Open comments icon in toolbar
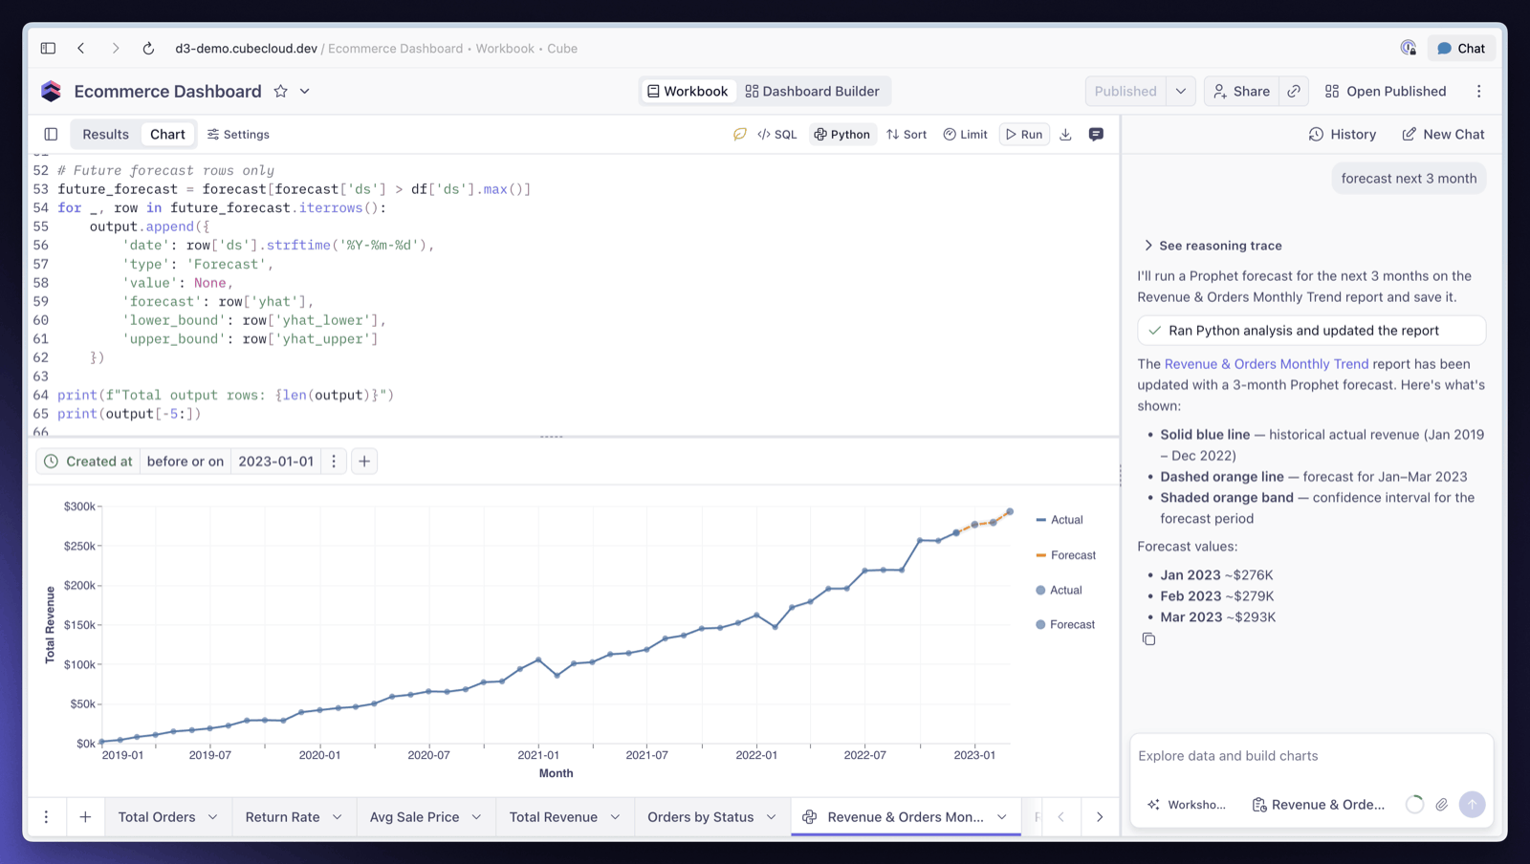The image size is (1530, 864). (x=1096, y=134)
